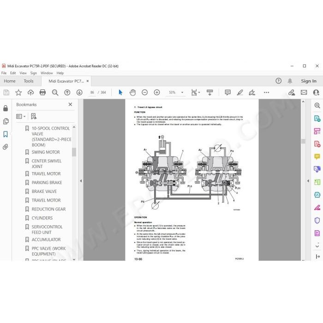Close the Bookmarks panel
The height and width of the screenshot is (323, 323).
[x=70, y=104]
